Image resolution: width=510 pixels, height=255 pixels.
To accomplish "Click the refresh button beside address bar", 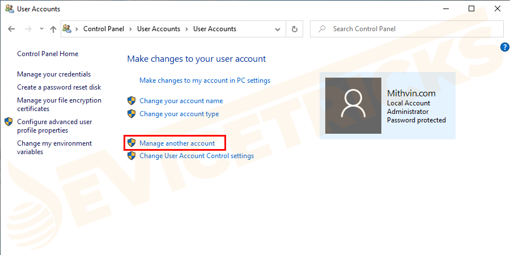I will click(294, 29).
